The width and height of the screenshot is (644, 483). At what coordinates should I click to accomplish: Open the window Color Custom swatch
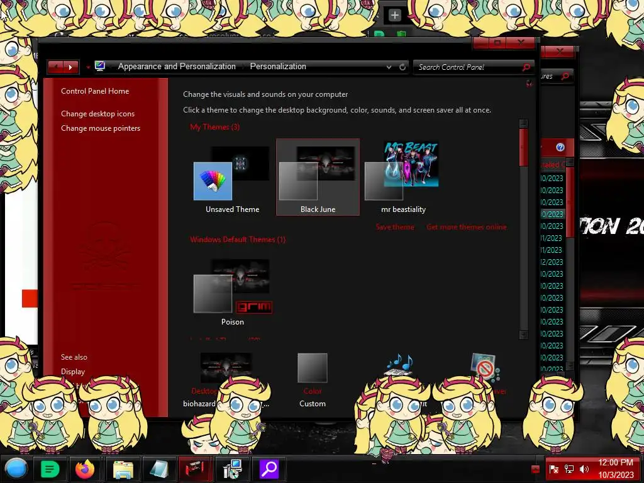[313, 367]
